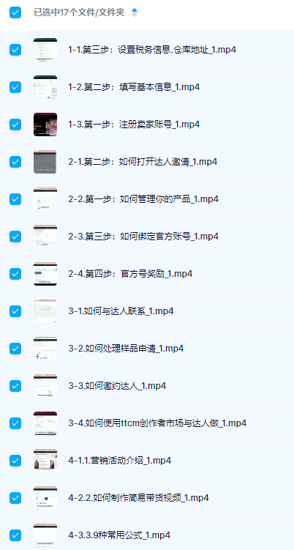The image size is (294, 550).
Task: Click thumbnail of 如何制作简易带货视频 file
Action: (45, 498)
